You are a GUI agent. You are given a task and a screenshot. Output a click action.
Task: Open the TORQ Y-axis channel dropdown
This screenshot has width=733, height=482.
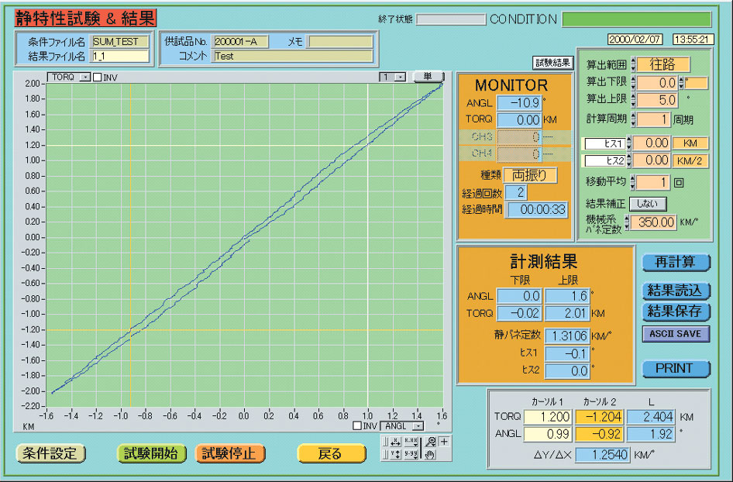coord(69,77)
